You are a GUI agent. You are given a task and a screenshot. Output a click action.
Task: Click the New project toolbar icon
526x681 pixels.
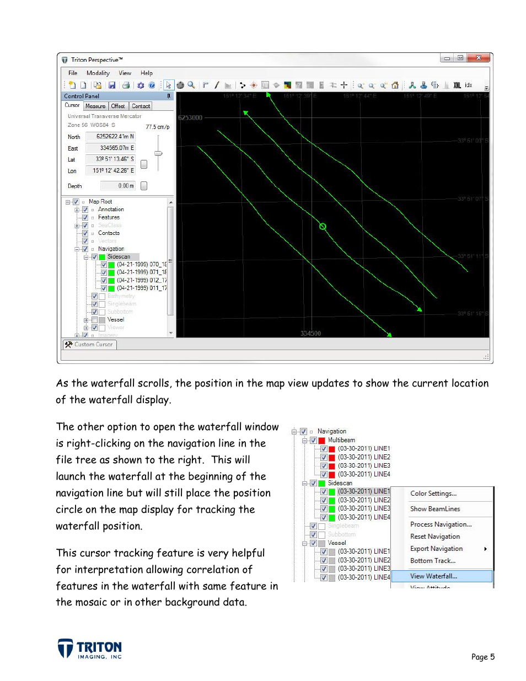(x=72, y=85)
